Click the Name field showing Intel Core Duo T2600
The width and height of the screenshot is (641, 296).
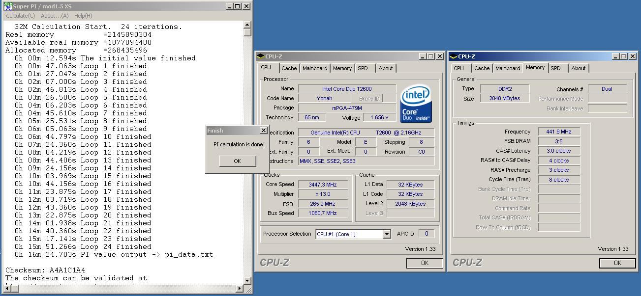347,89
